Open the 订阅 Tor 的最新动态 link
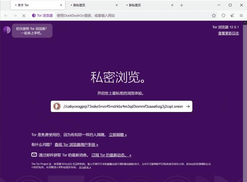The height and width of the screenshot is (182, 247). pos(112,155)
